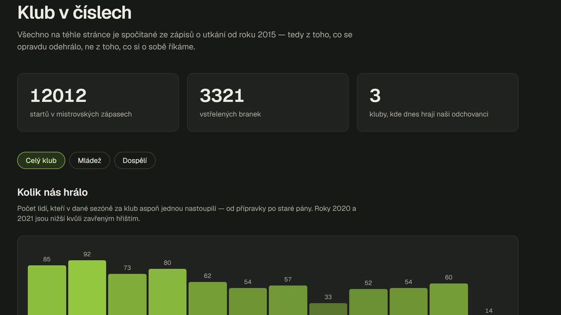Viewport: 561px width, 315px height.
Task: Click the bar with value 92
Action: pos(87,287)
